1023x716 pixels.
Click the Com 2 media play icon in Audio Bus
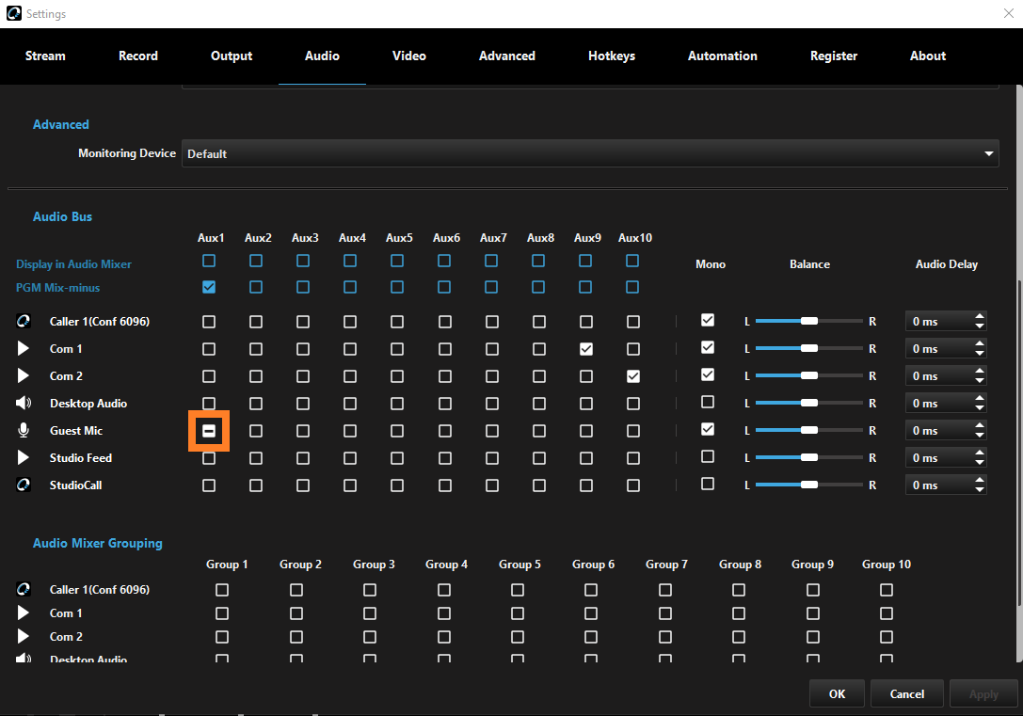(23, 375)
